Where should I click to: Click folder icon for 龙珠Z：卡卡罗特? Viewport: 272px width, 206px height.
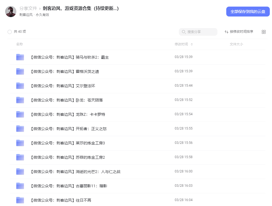[x=20, y=114]
